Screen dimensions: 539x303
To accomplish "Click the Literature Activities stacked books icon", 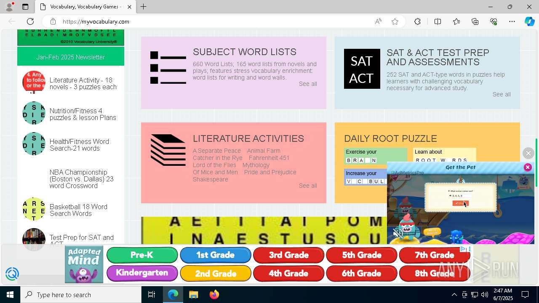I will pos(168,150).
